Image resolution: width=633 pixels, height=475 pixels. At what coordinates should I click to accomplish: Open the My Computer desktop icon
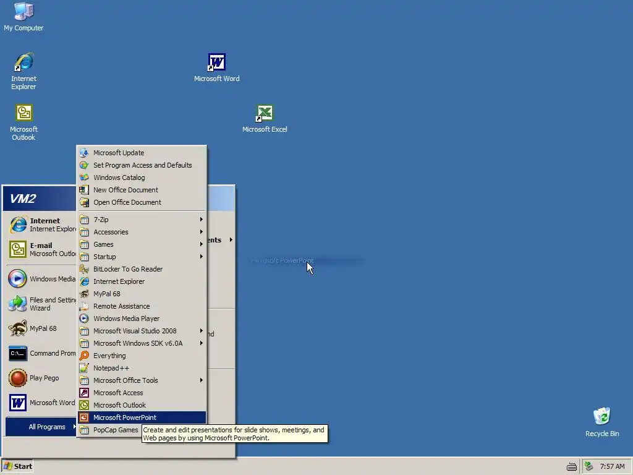click(x=23, y=17)
